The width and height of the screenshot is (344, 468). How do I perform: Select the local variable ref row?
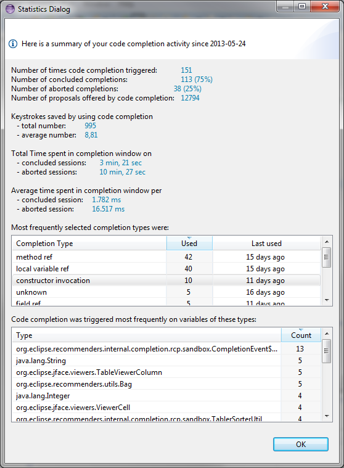coord(166,269)
